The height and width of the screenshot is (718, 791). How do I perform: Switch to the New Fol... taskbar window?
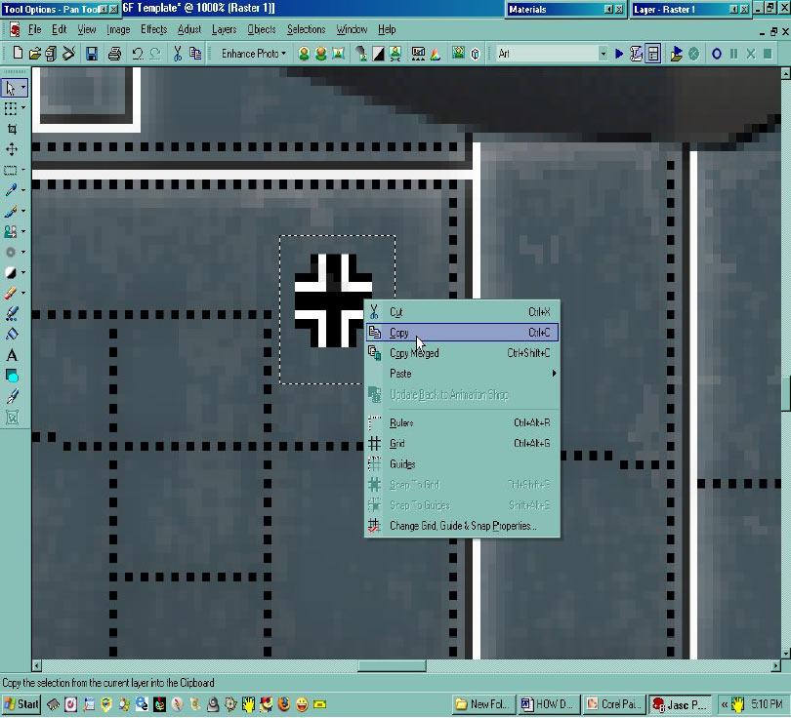(x=483, y=704)
